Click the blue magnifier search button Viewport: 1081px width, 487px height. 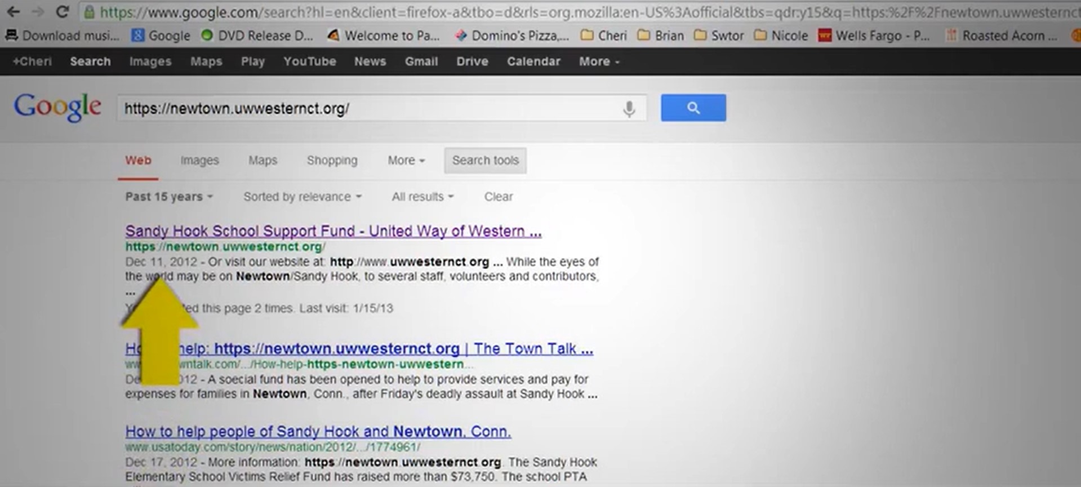(x=693, y=108)
